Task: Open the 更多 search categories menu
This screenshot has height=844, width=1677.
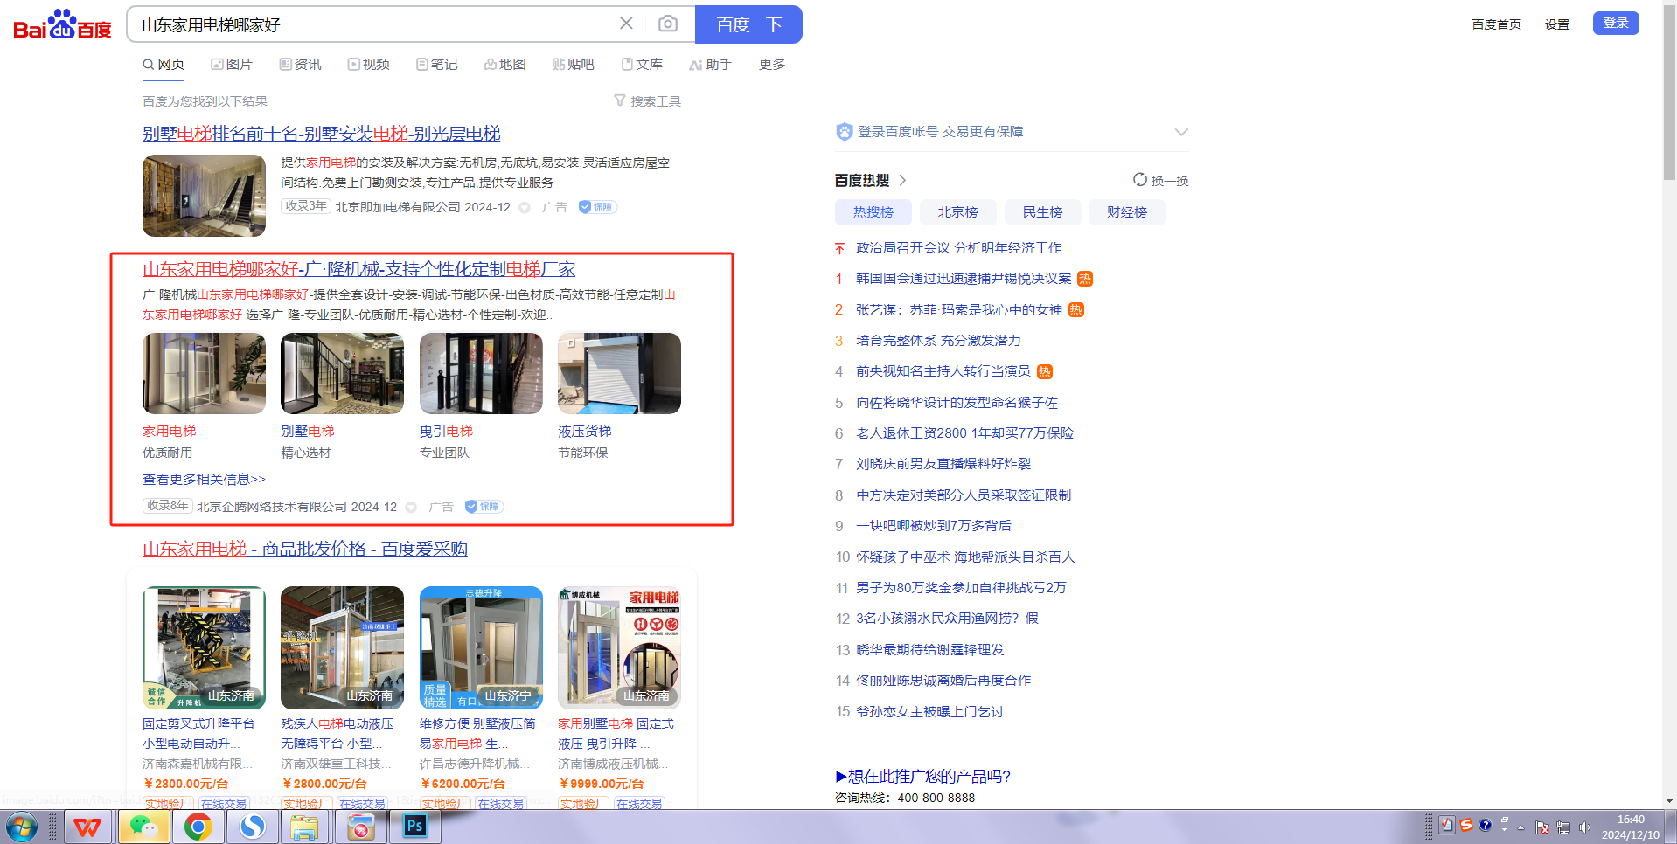Action: (x=772, y=64)
